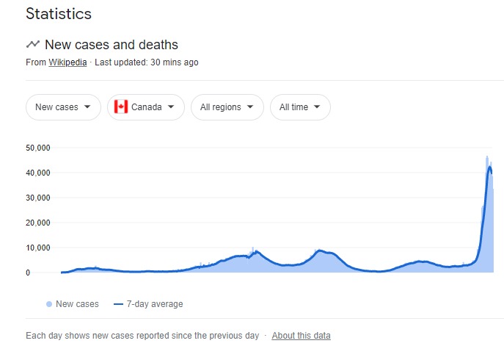Click the arrow in the All time pill

(317, 107)
